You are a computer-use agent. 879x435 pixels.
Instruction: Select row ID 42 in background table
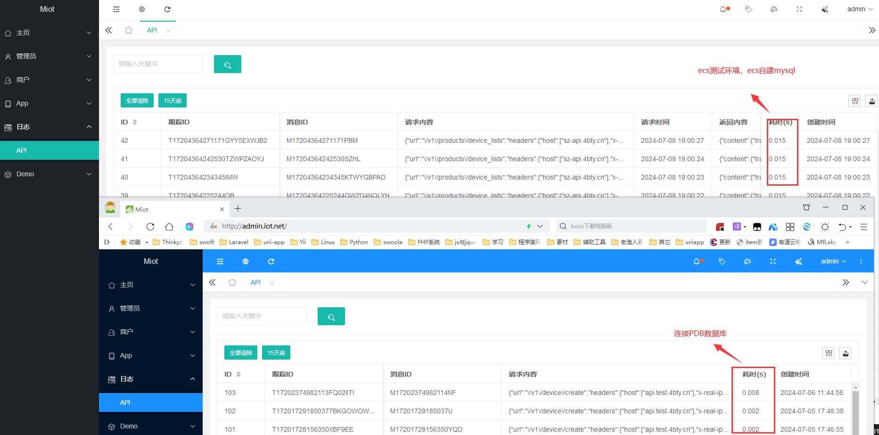coord(495,140)
